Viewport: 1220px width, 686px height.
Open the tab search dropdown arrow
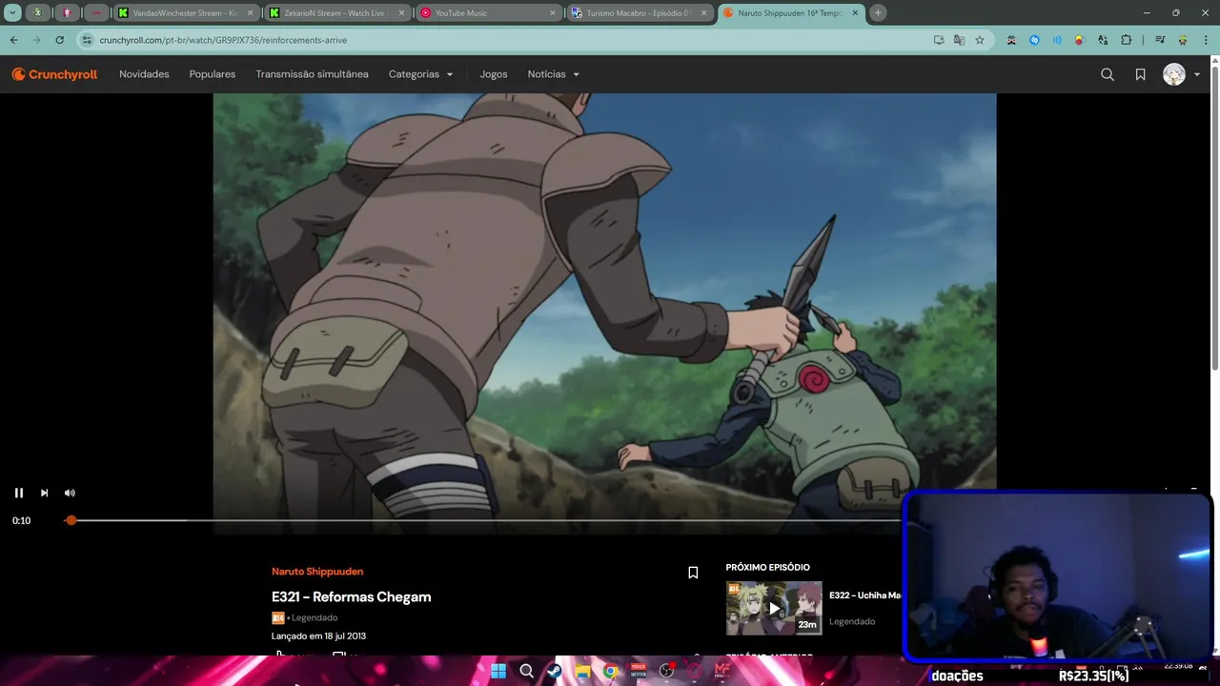12,13
